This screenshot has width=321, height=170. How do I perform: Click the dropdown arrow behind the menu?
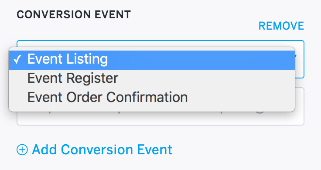coord(296,56)
